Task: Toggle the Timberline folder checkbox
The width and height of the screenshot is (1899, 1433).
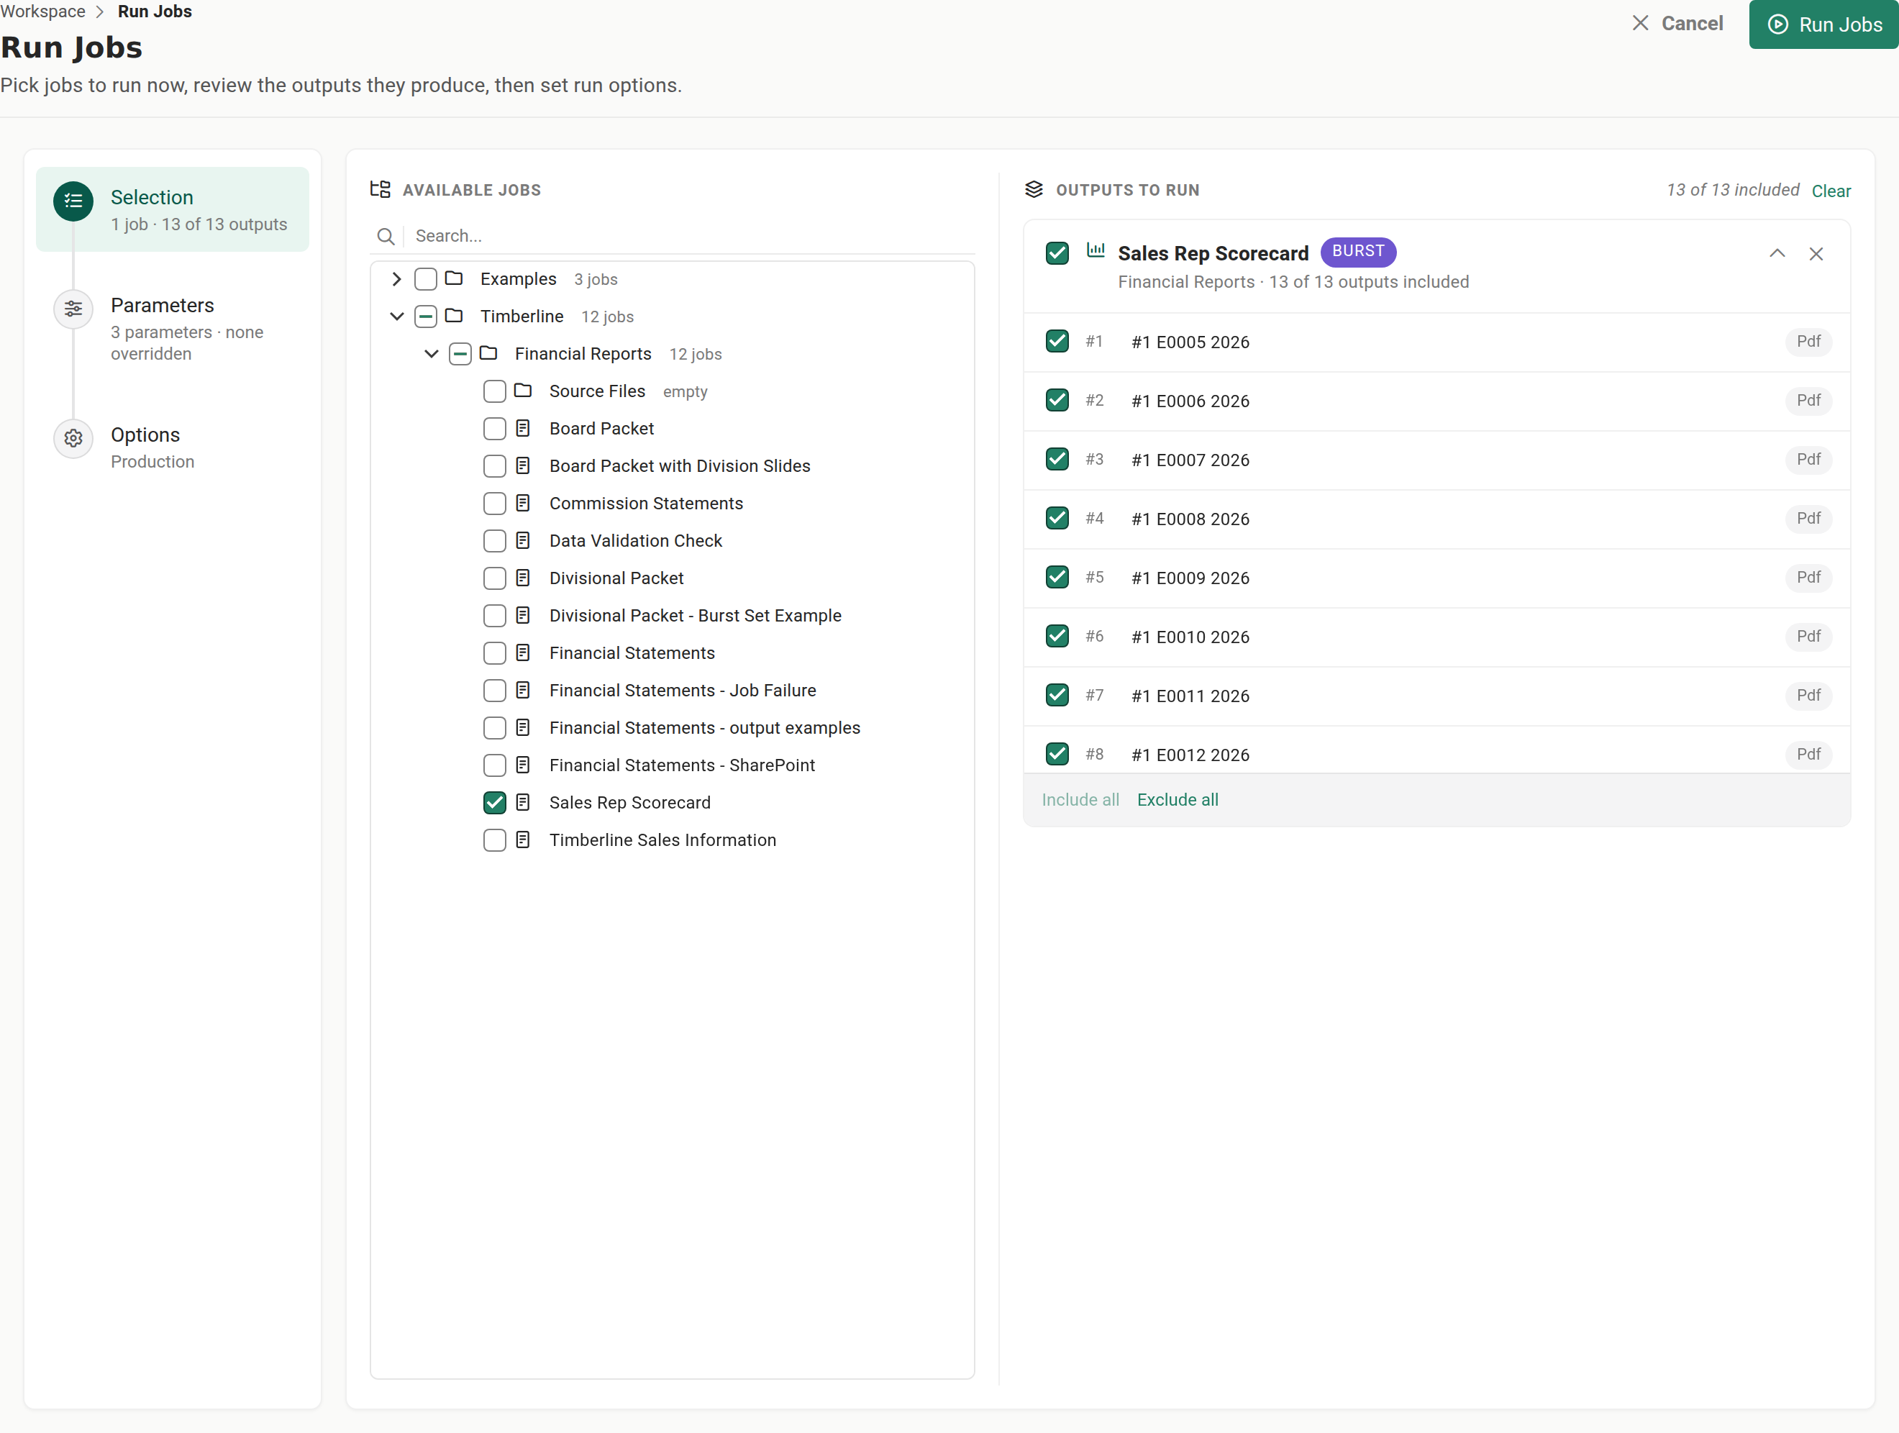Action: pyautogui.click(x=426, y=317)
